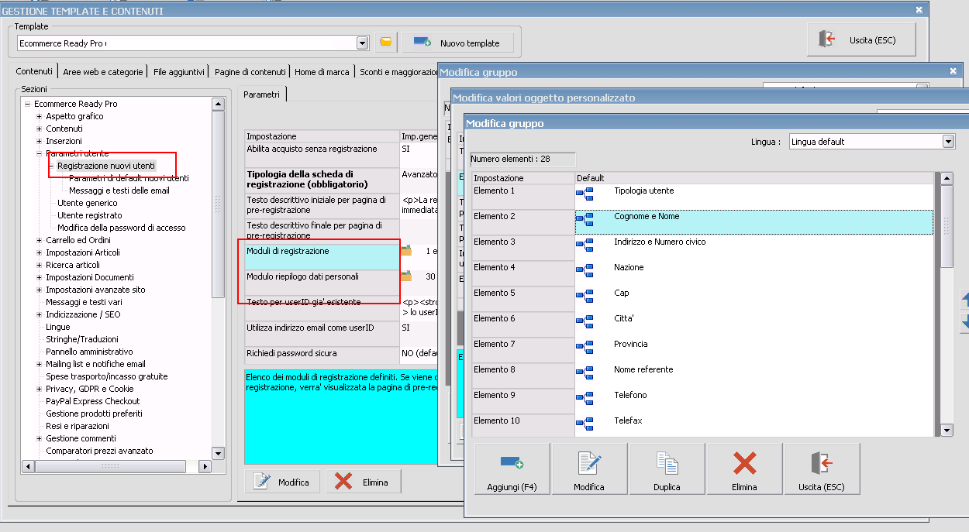Screen dimensions: 969x532
Task: Click Uscita (ESC) in the main window
Action: point(861,39)
